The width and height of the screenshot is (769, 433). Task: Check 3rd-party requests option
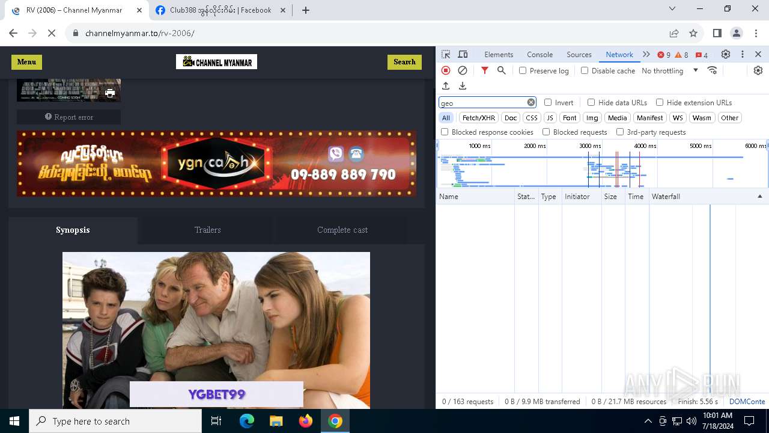tap(620, 132)
